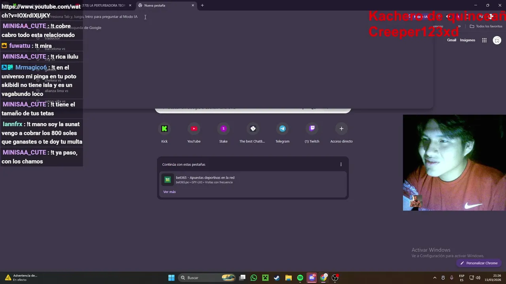Click the taskbar Buscar search box
506x284 pixels.
click(x=207, y=278)
